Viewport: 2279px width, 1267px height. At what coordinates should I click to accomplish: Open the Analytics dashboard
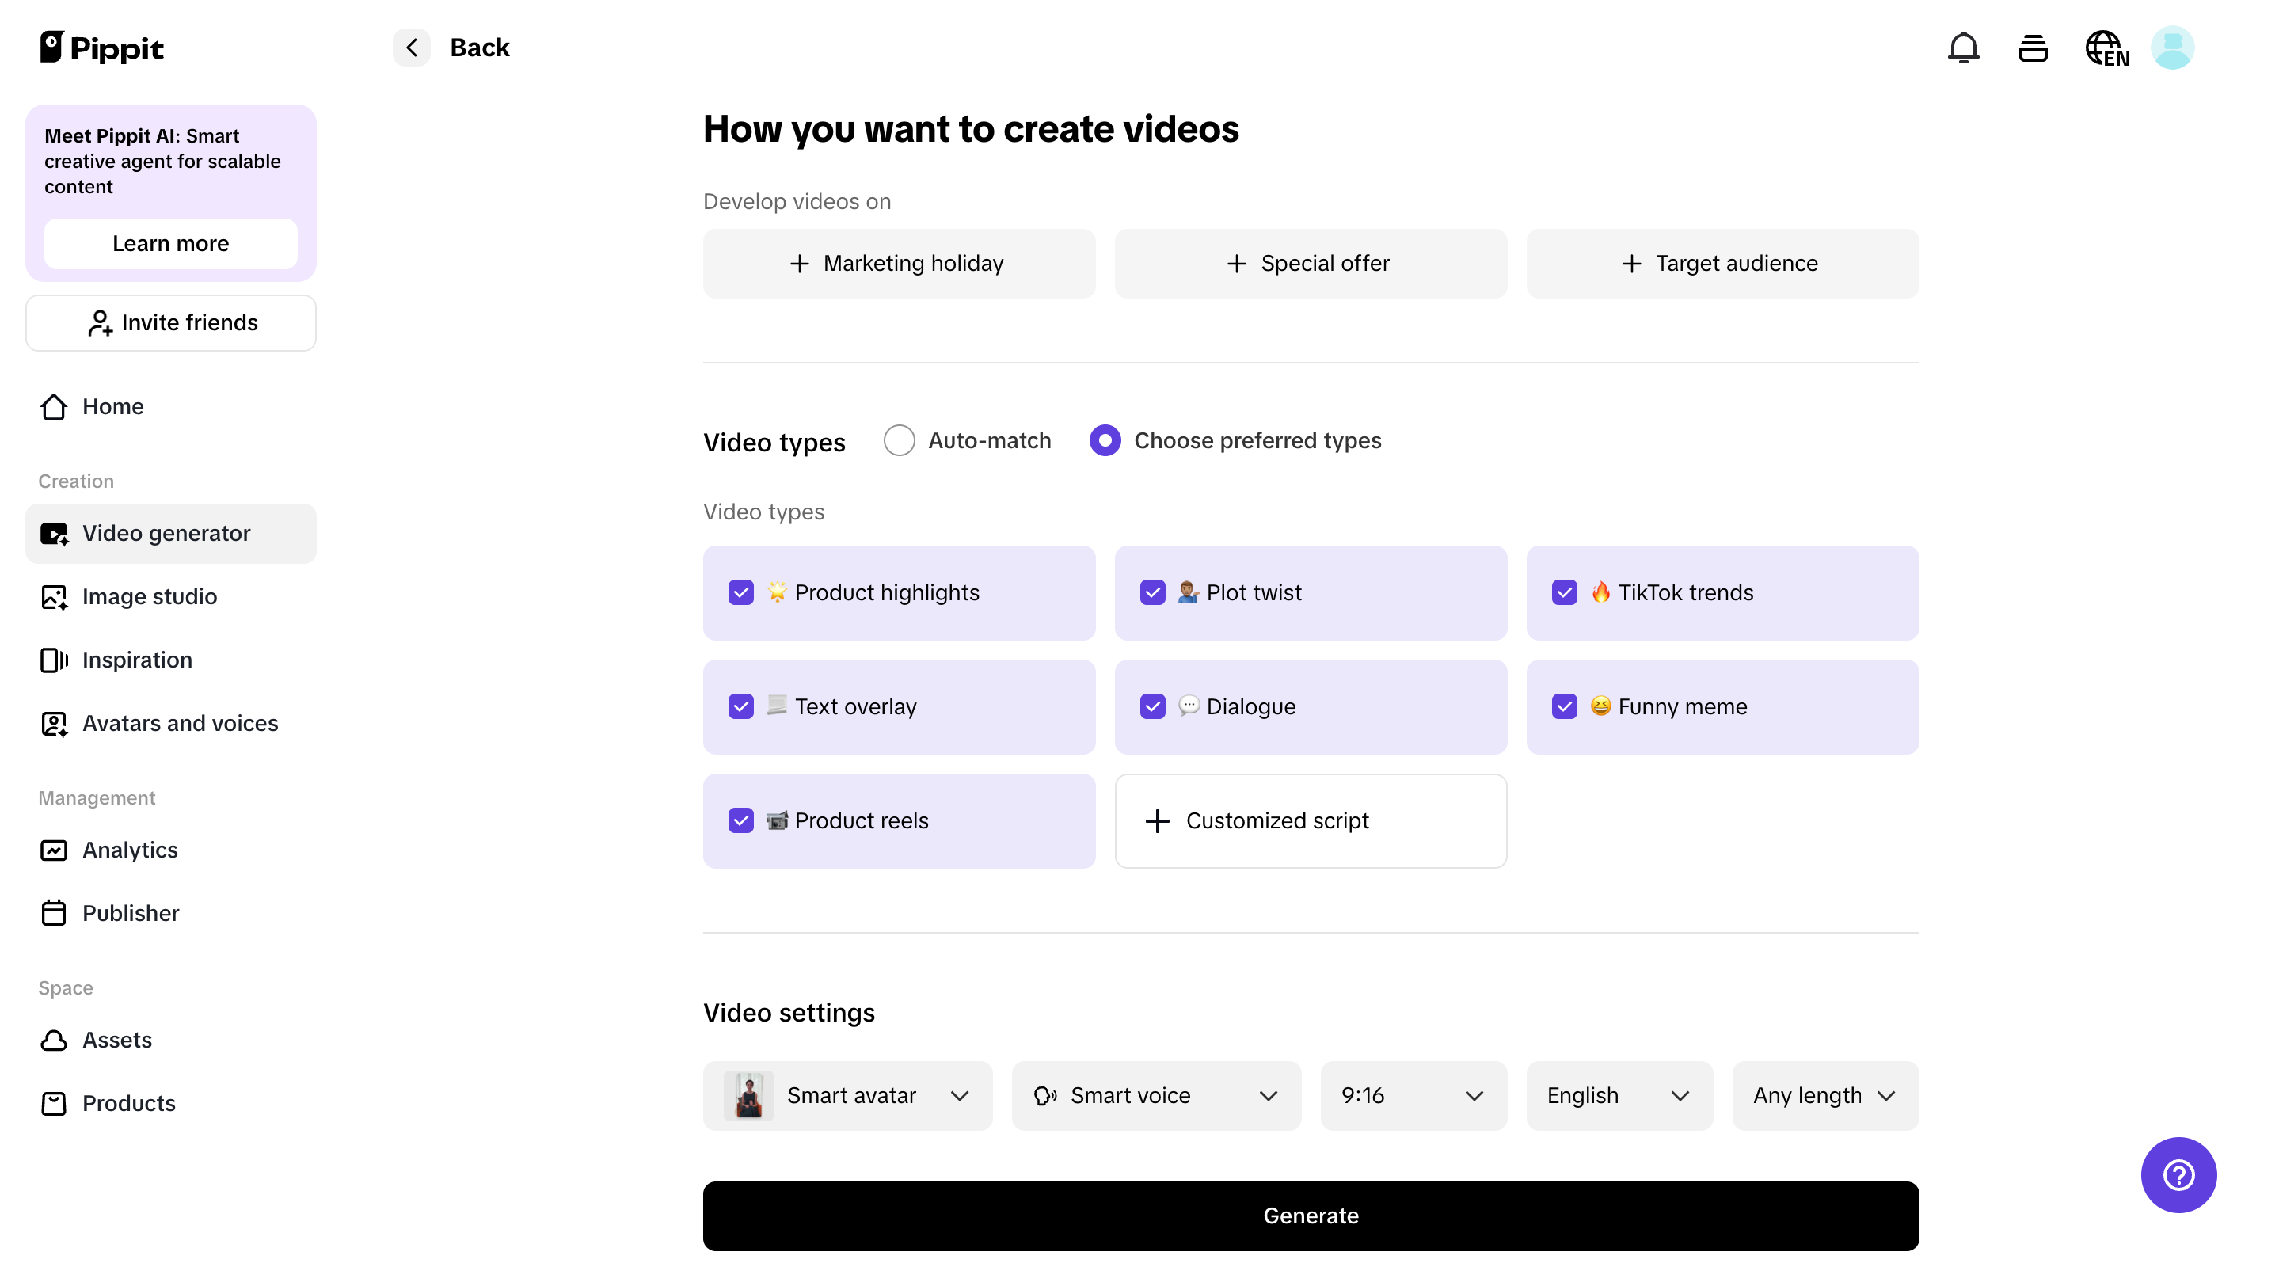pyautogui.click(x=130, y=850)
